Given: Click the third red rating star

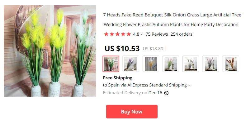Looking at the screenshot, I should pos(117,34).
